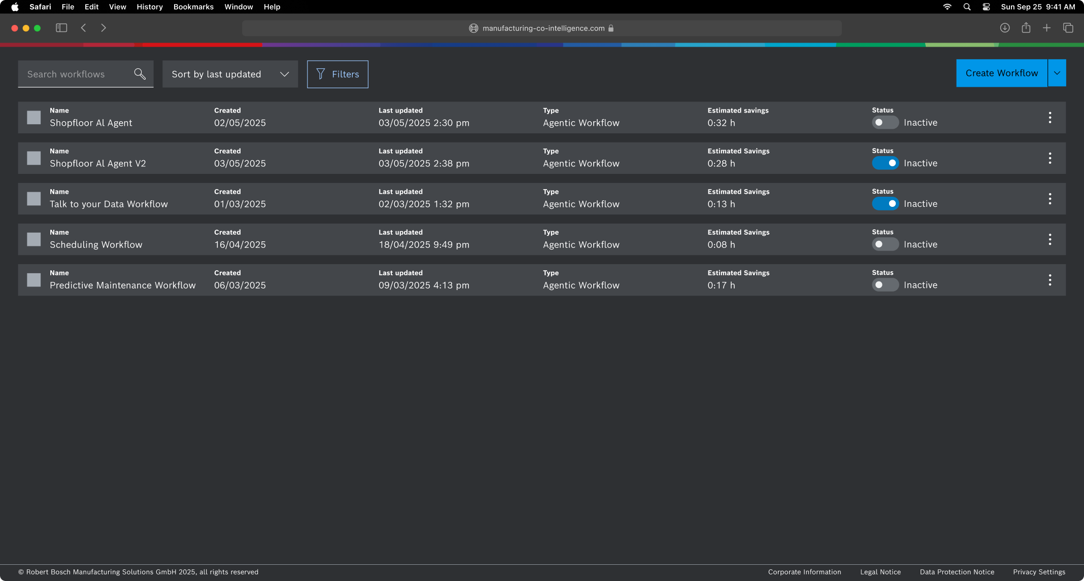Select checkbox for Scheduling Workflow row
1084x581 pixels.
click(x=34, y=239)
